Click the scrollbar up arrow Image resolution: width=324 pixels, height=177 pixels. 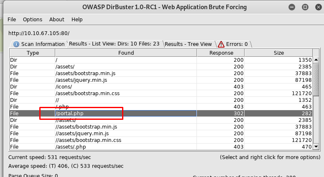pos(316,60)
